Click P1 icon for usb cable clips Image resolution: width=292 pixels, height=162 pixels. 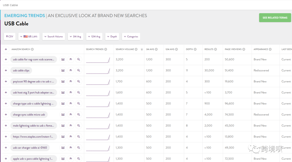[x=71, y=70]
